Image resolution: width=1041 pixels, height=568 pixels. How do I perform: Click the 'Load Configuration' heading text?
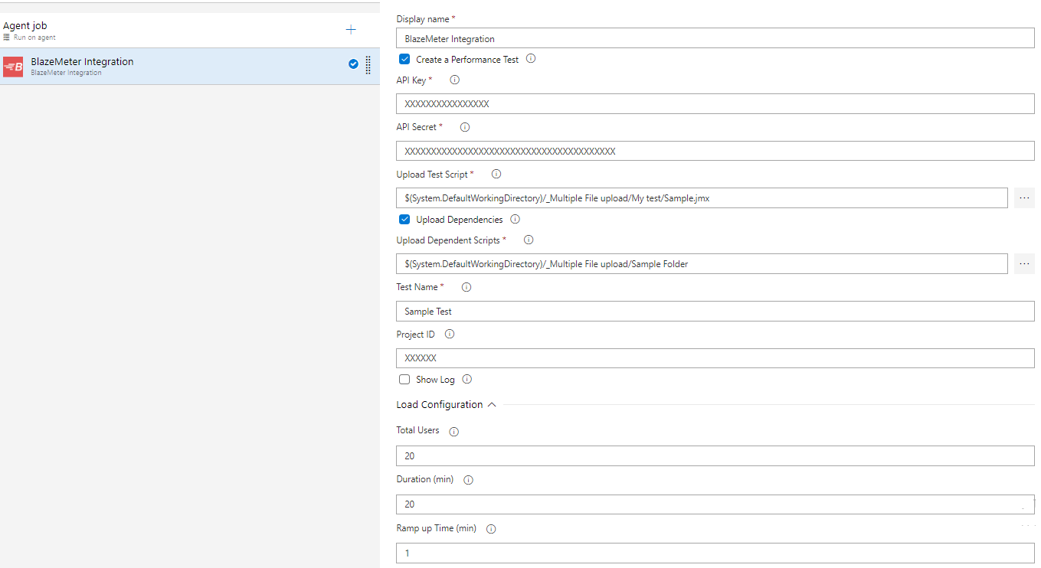tap(440, 404)
